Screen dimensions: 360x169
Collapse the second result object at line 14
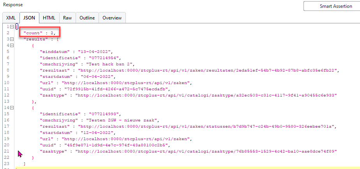click(x=12, y=107)
